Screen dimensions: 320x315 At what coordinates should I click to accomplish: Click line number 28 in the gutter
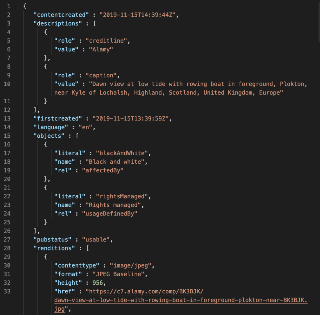(x=7, y=248)
